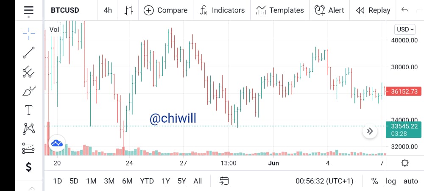The height and width of the screenshot is (191, 424).
Task: Pick the text annotation tool
Action: tap(29, 110)
